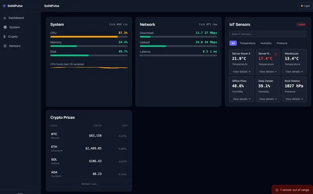View details for the Data Center sensor
The height and width of the screenshot is (194, 313).
pyautogui.click(x=268, y=99)
